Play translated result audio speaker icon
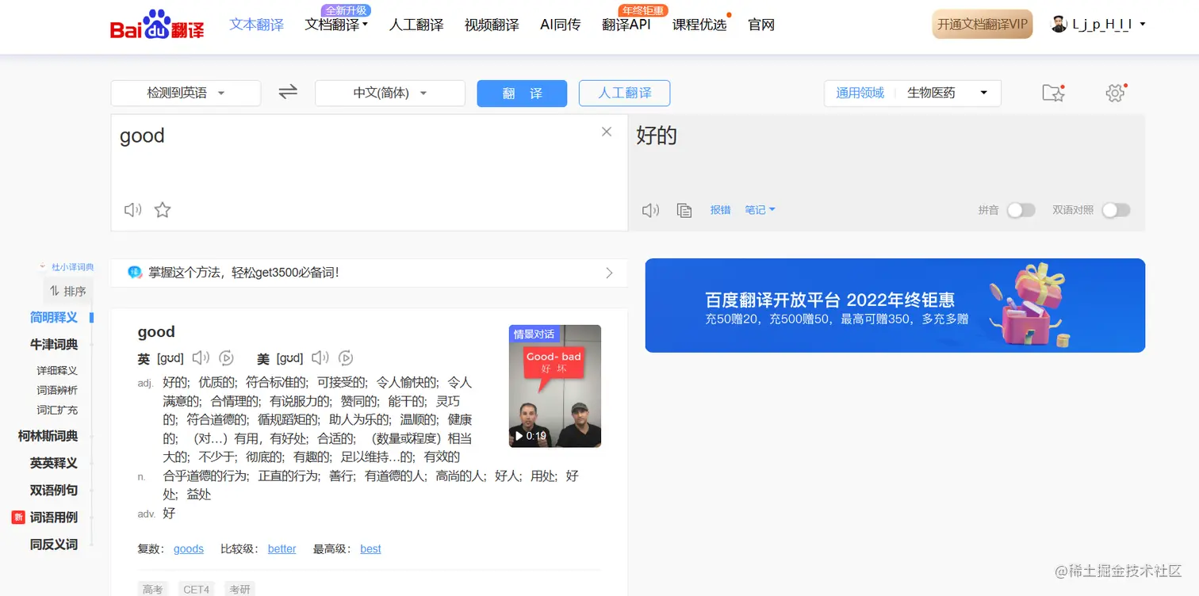The height and width of the screenshot is (596, 1199). coord(650,210)
